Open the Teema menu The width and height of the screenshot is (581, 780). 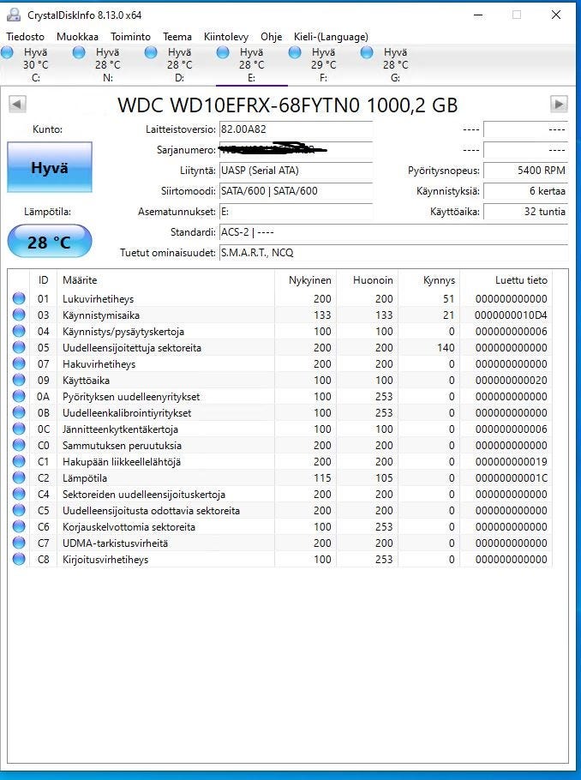177,37
